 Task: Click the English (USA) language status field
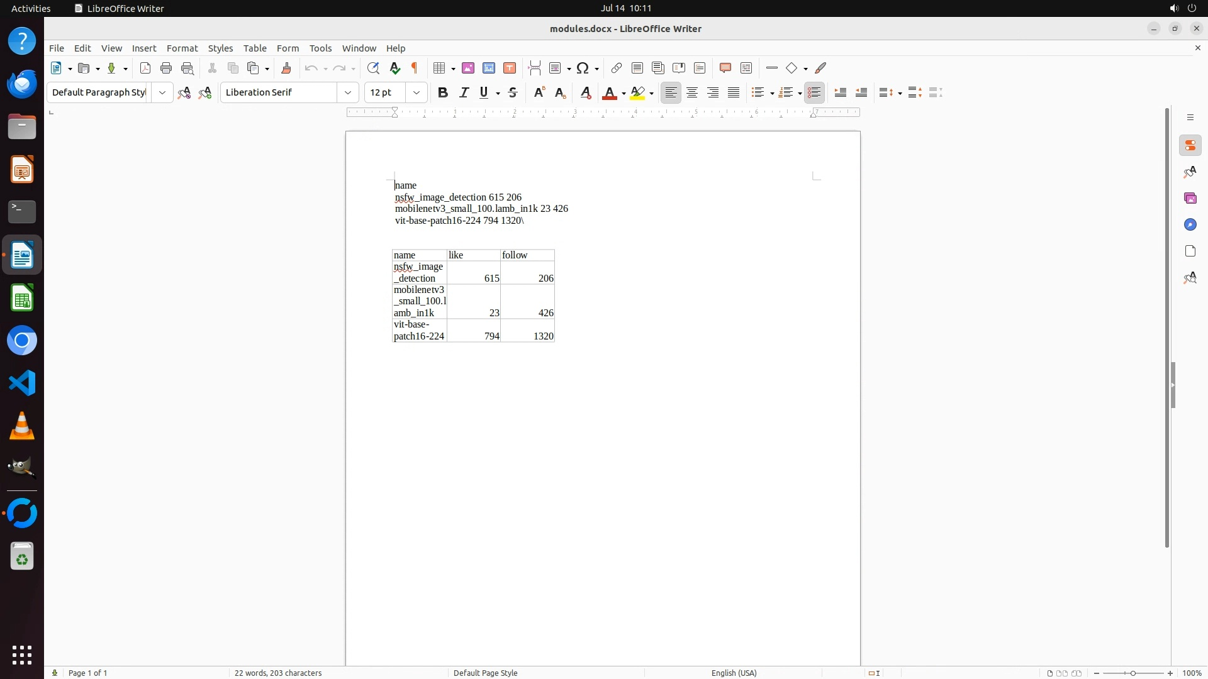coord(734,673)
